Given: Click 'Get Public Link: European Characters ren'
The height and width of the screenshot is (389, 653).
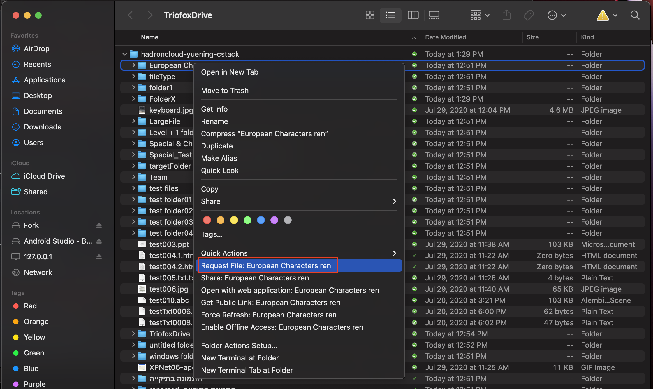Looking at the screenshot, I should [270, 302].
